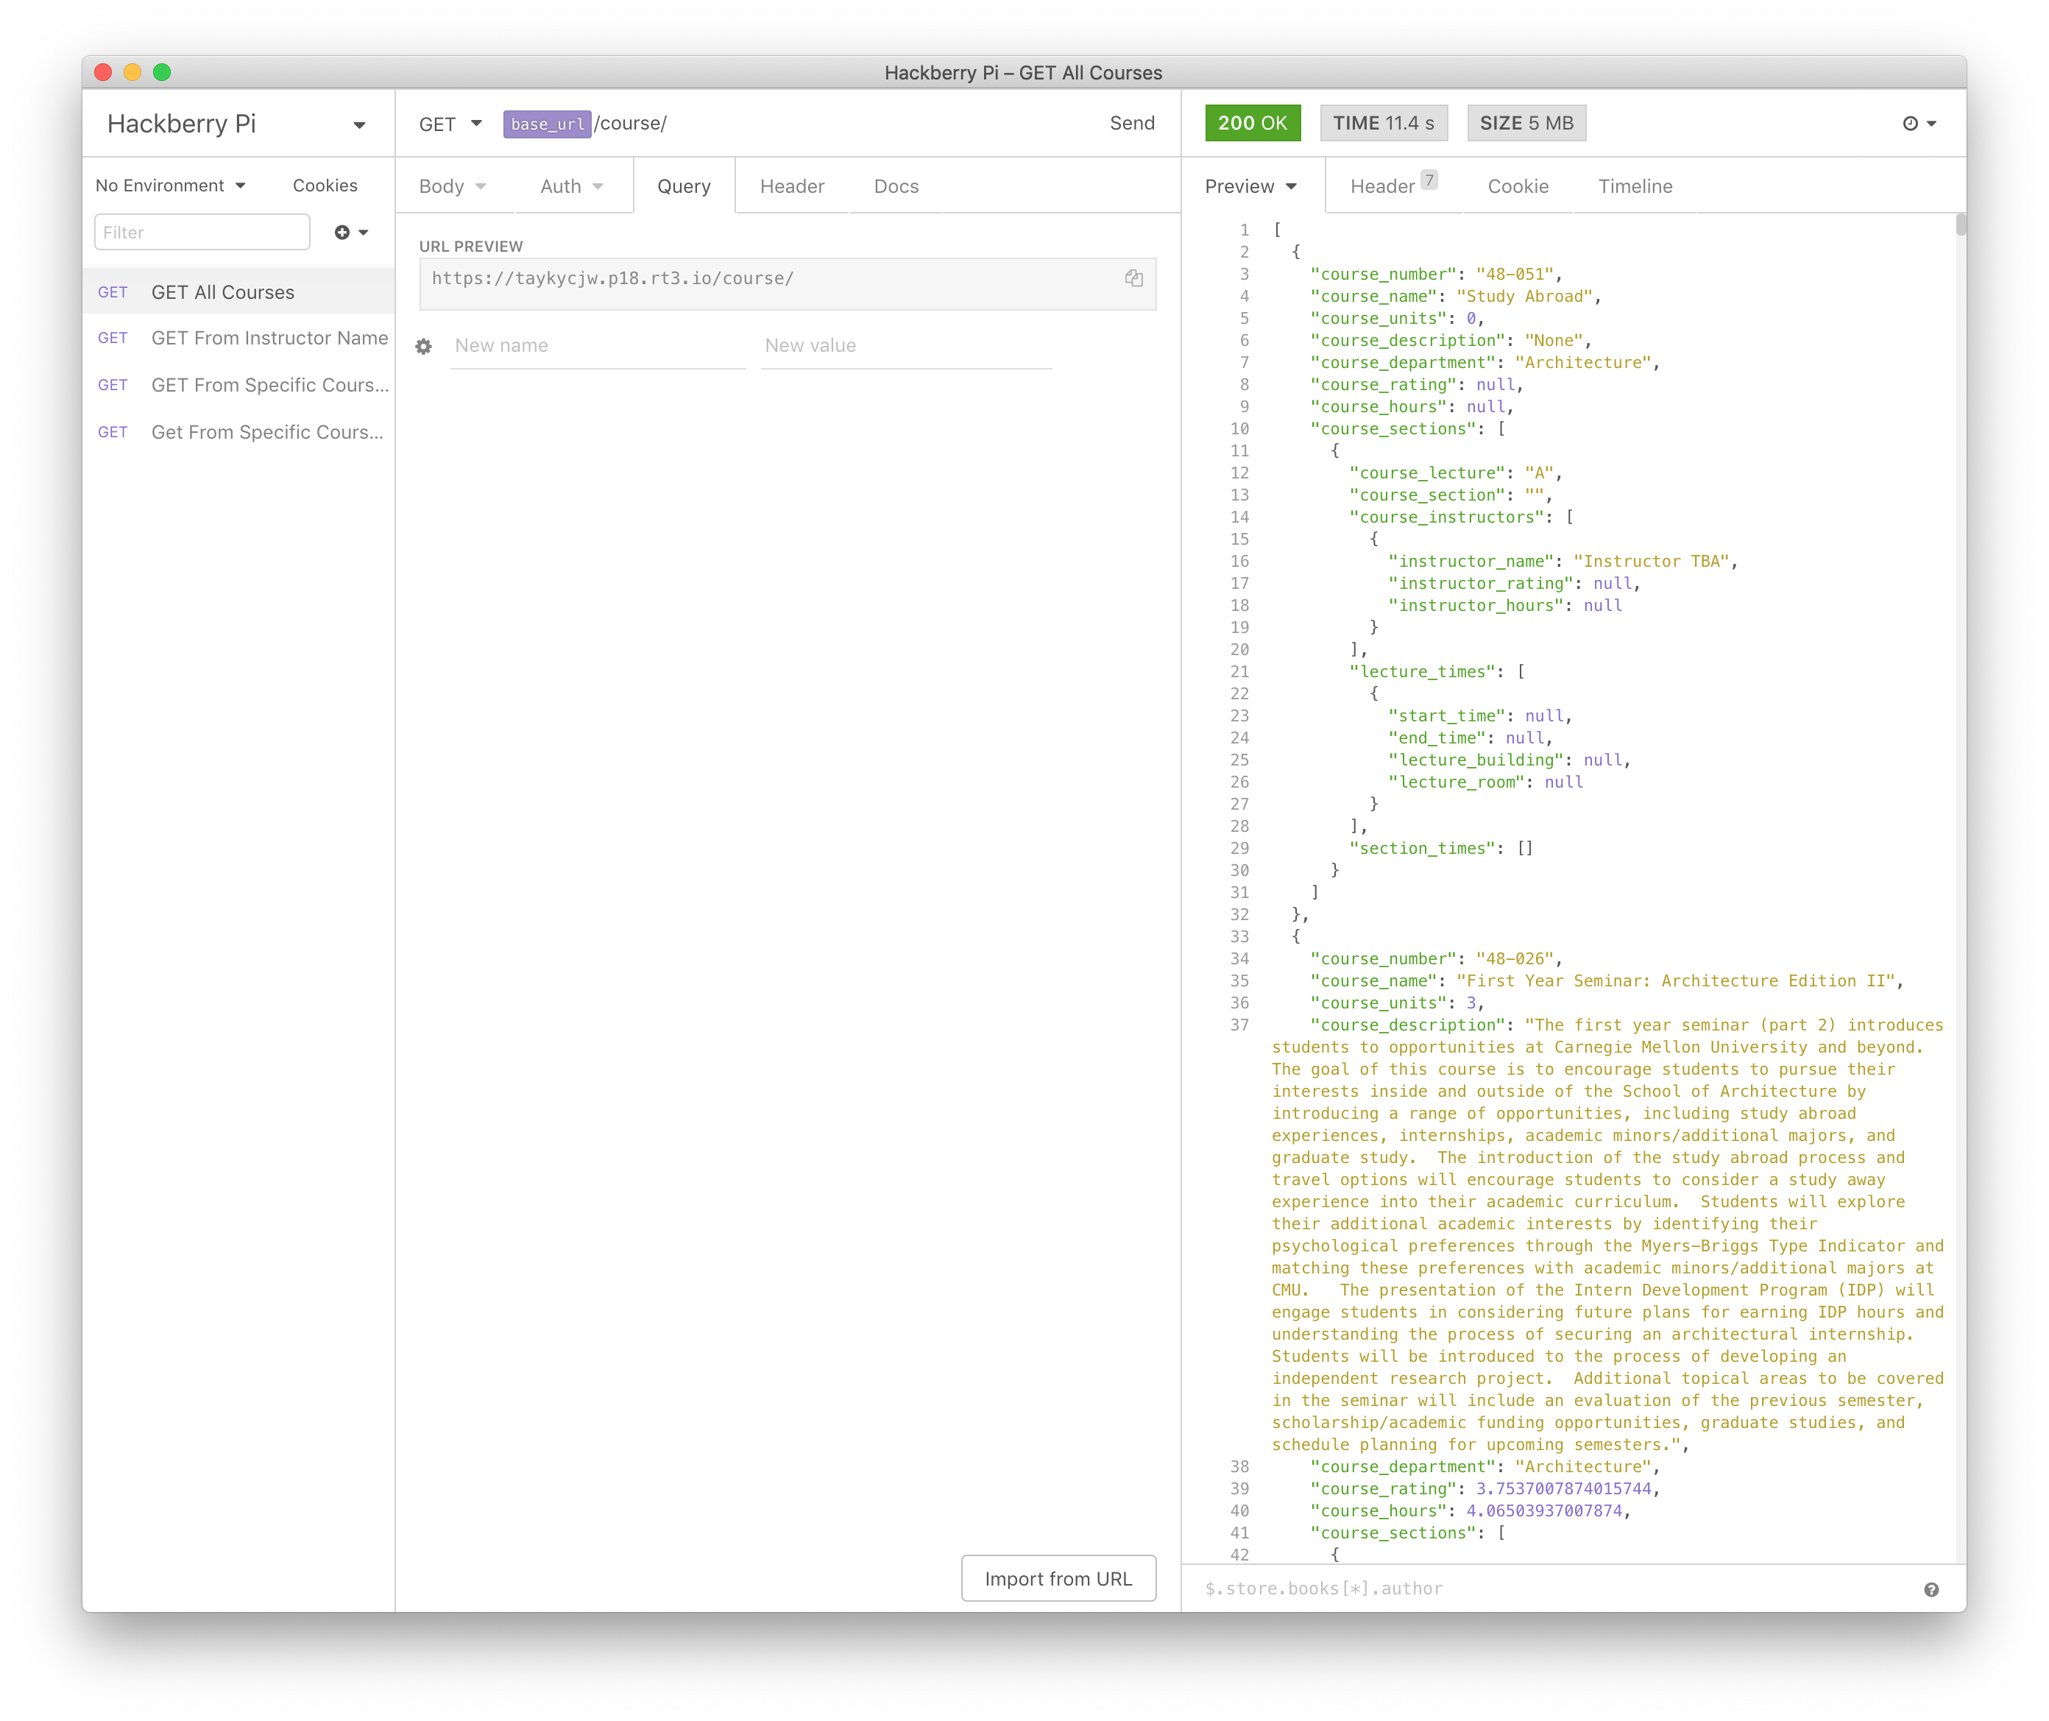This screenshot has height=1721, width=2049.
Task: Open the GET method dropdown
Action: pos(450,124)
